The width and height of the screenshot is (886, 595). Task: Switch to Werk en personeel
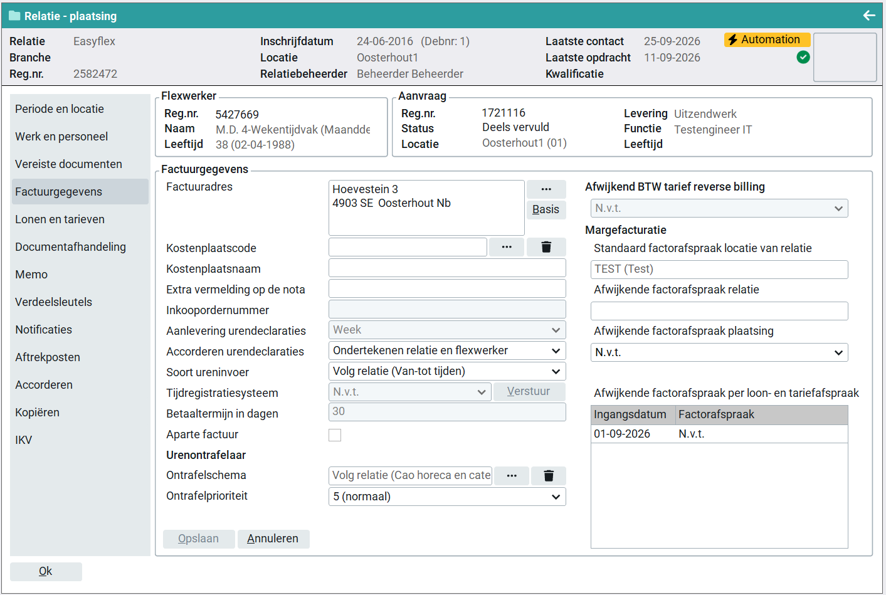[x=80, y=137]
